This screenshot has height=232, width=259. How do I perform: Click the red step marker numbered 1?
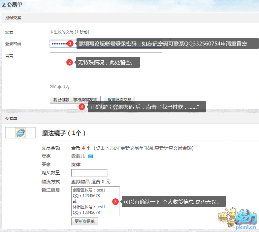click(x=70, y=43)
